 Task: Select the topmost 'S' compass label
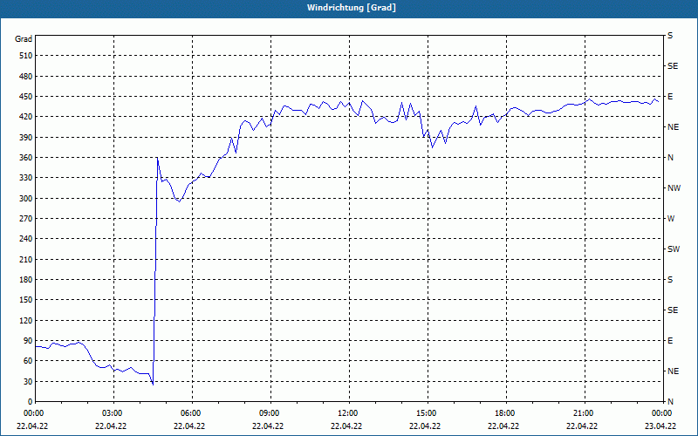tap(670, 36)
